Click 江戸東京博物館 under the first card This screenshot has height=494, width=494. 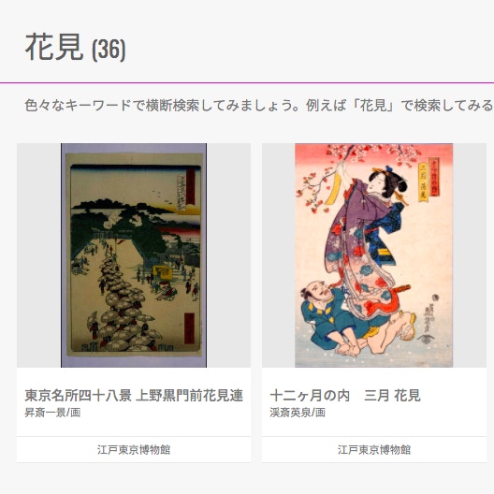[134, 450]
